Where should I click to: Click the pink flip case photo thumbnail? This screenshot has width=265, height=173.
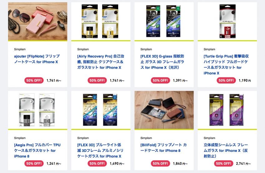click(38, 21)
